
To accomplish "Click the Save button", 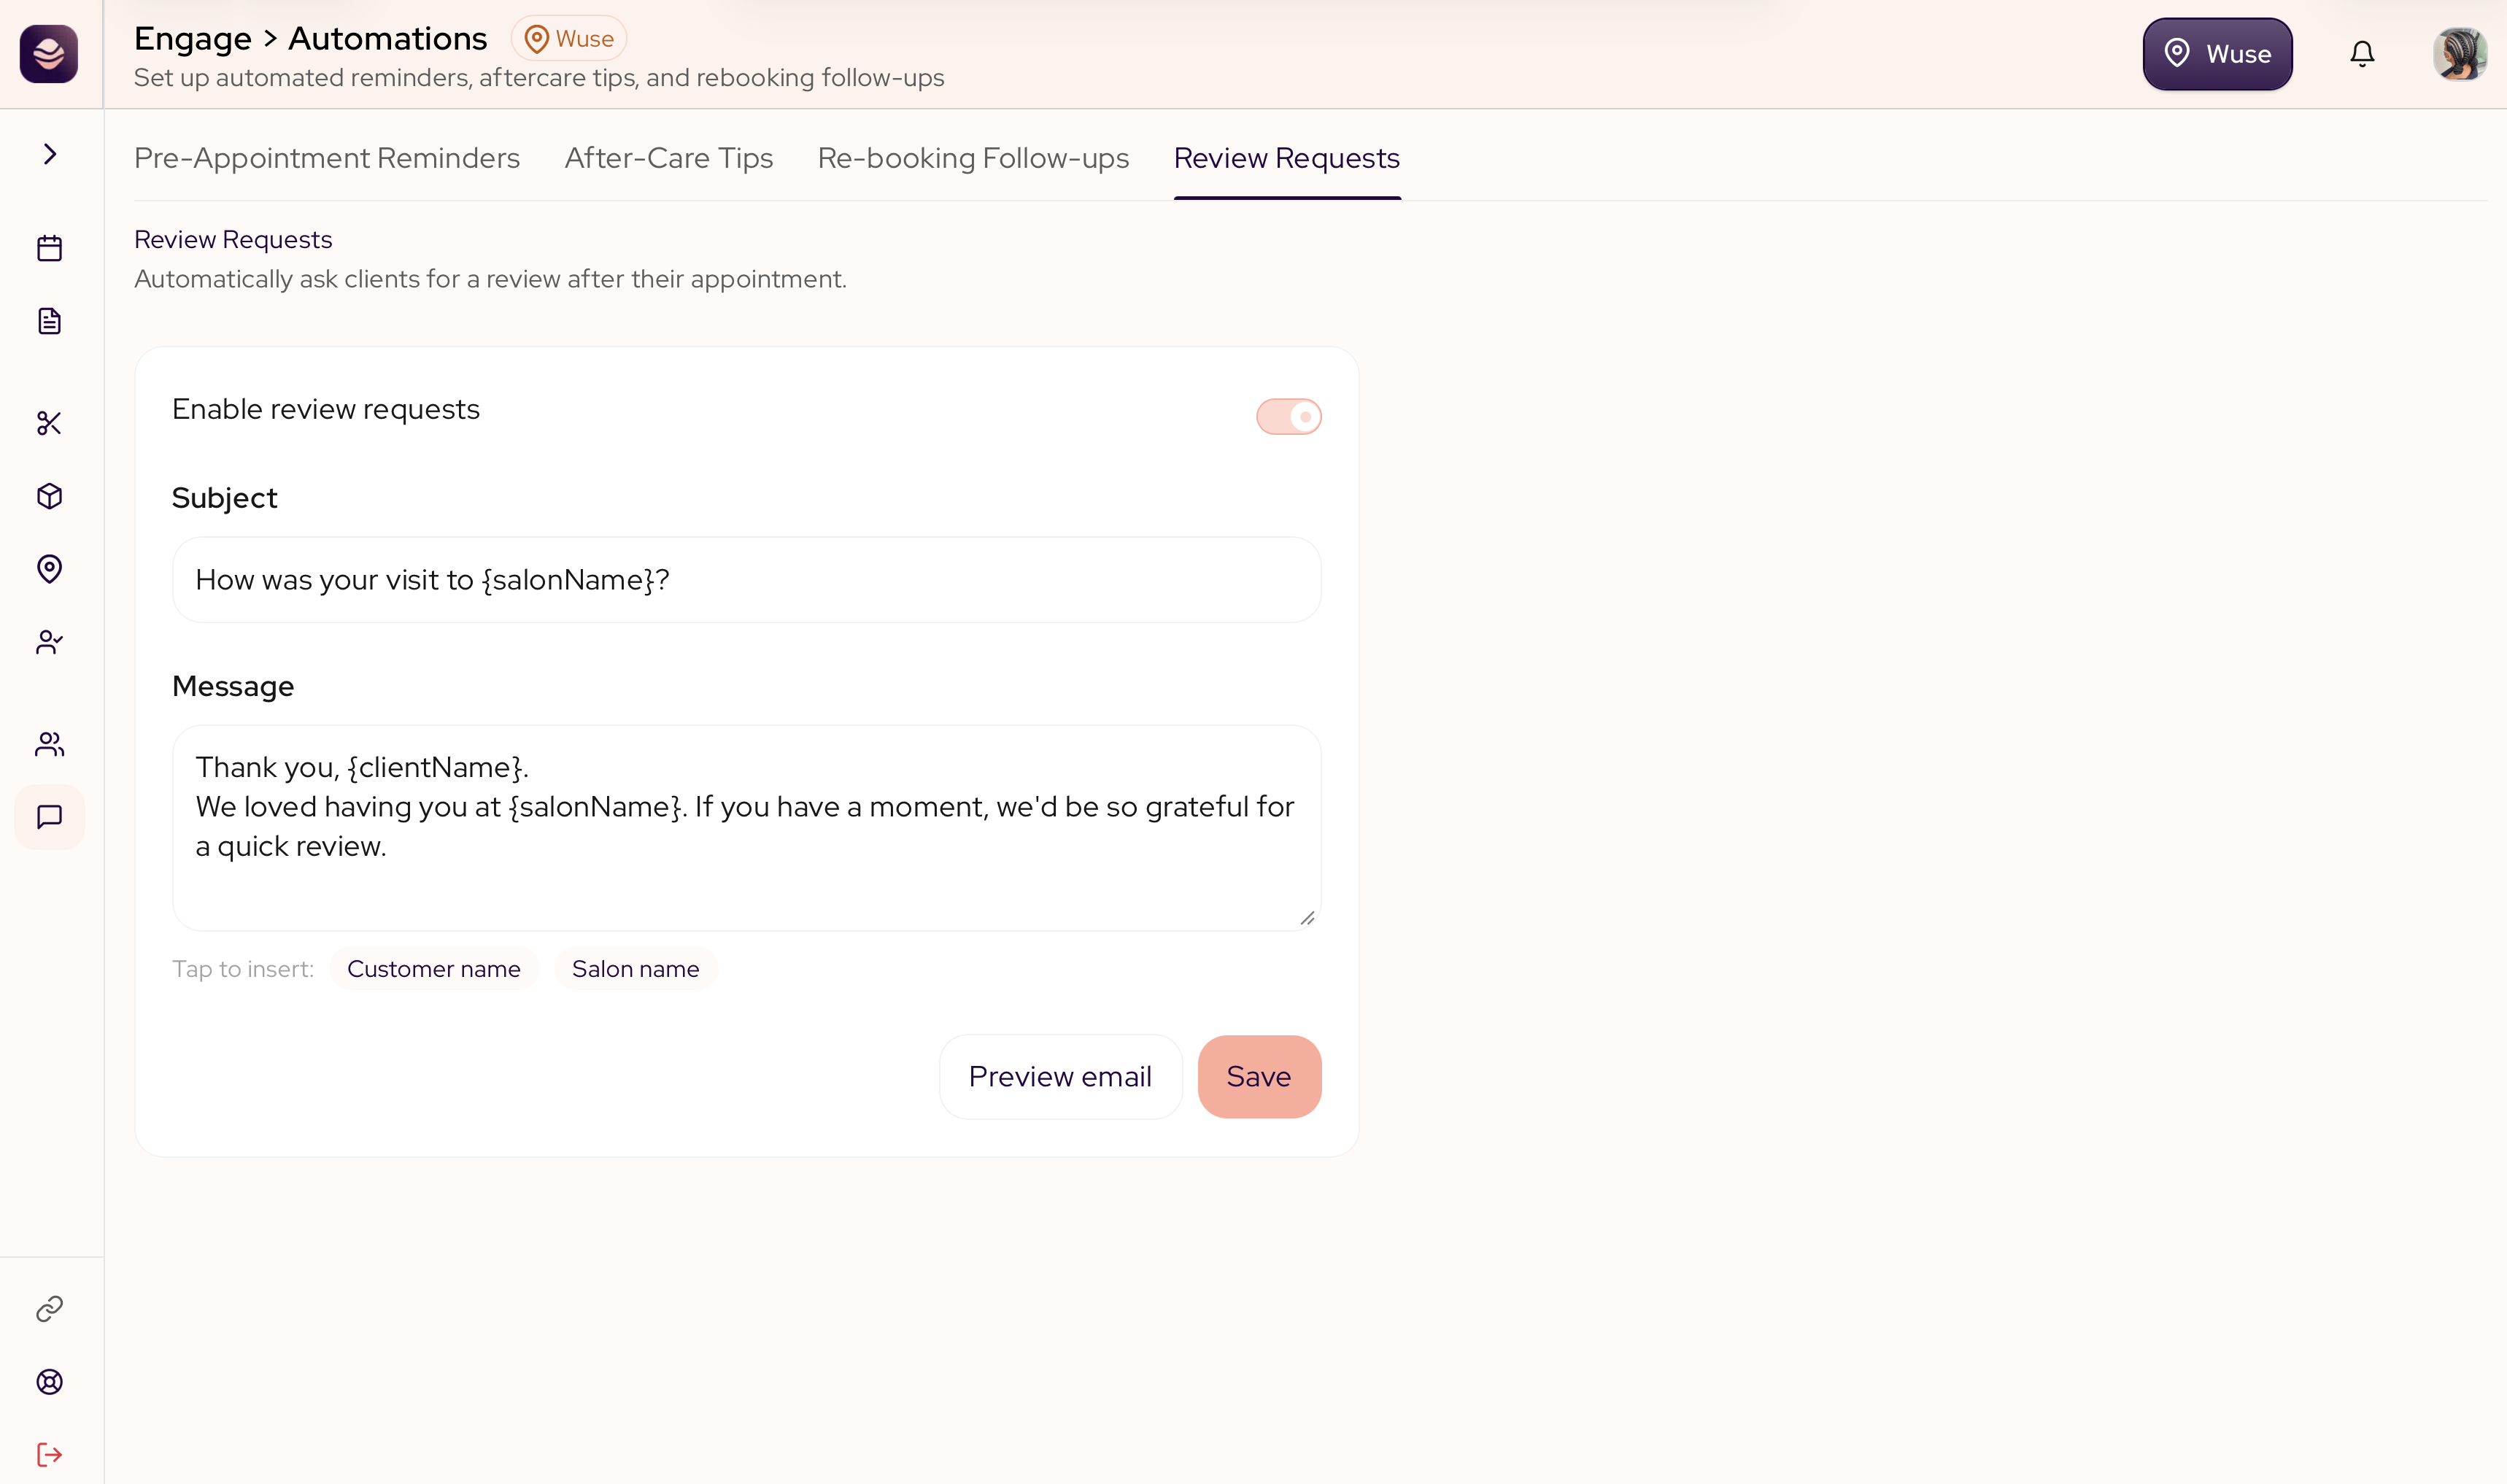I will click(x=1259, y=1077).
